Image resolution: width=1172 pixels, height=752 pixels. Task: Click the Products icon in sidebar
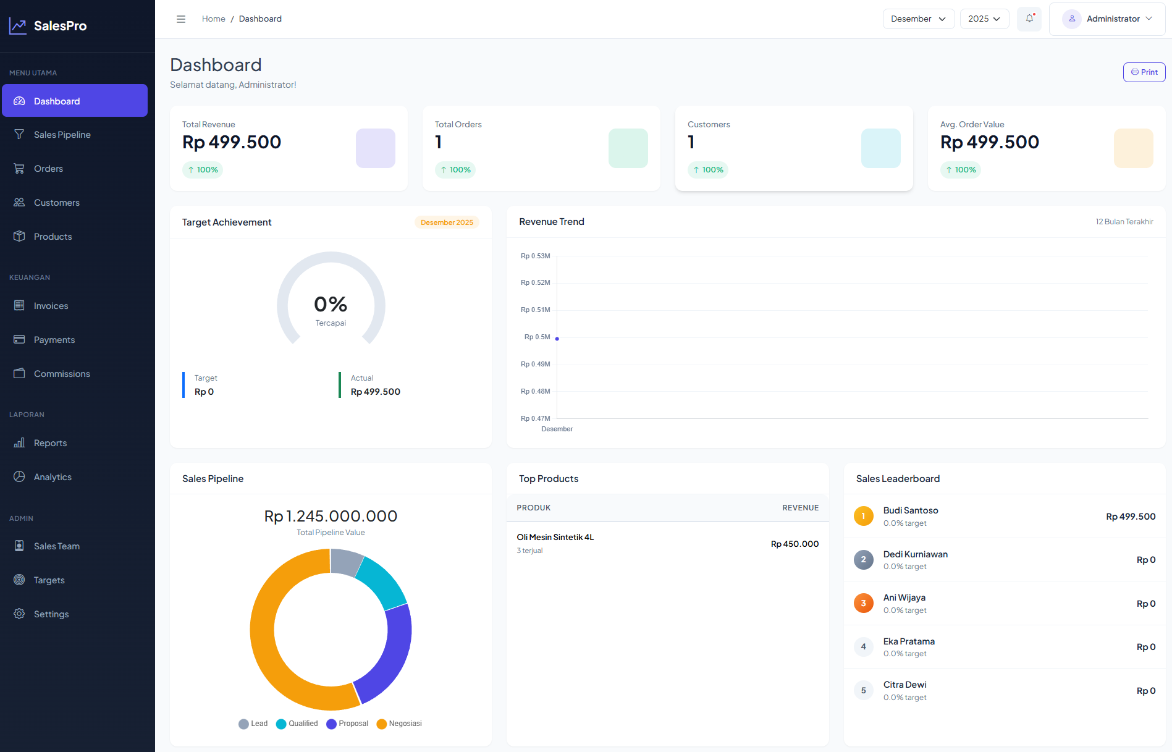coord(19,236)
